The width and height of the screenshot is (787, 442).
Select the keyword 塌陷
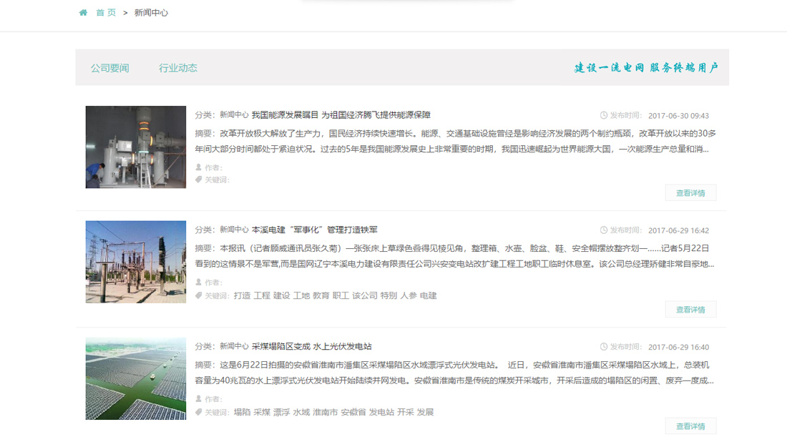(242, 412)
